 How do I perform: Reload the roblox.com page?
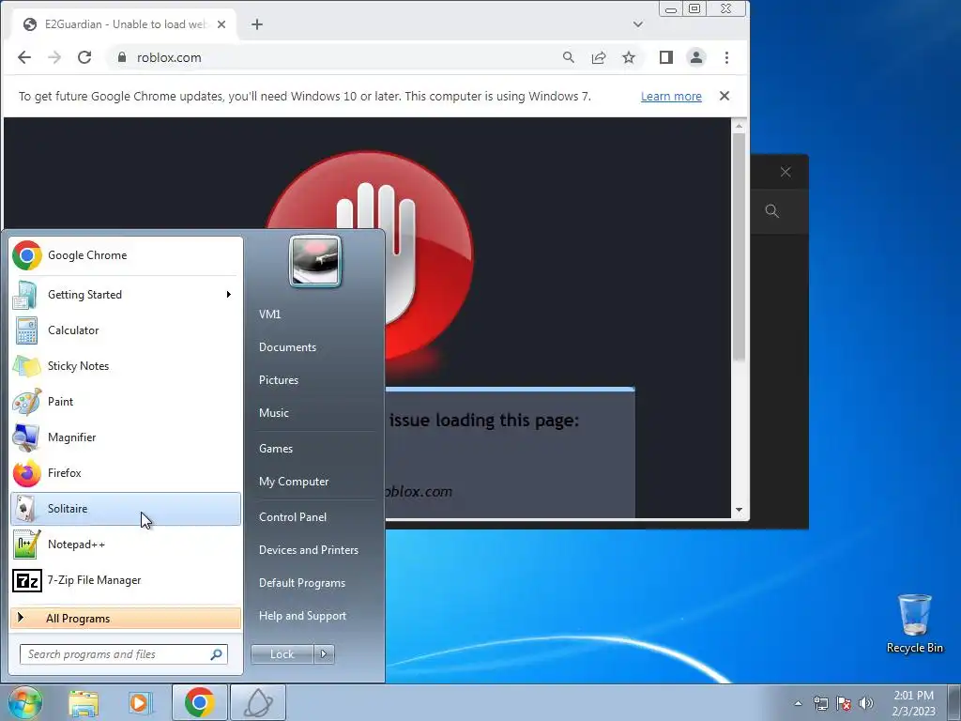click(84, 57)
